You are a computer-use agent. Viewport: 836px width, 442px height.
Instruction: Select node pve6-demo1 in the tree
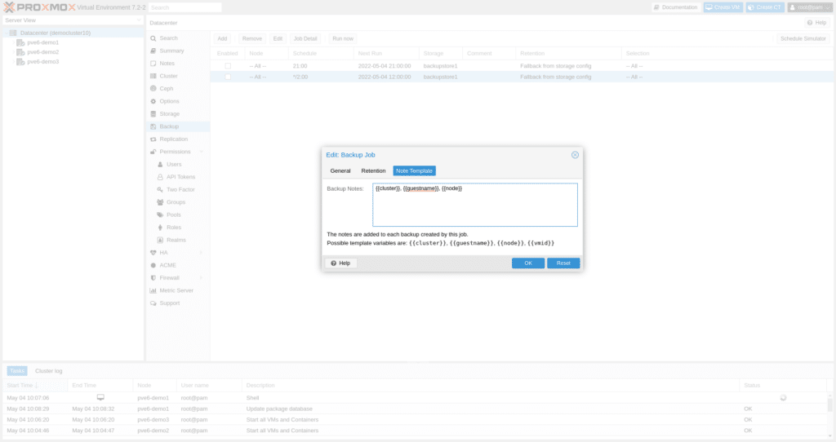[42, 42]
